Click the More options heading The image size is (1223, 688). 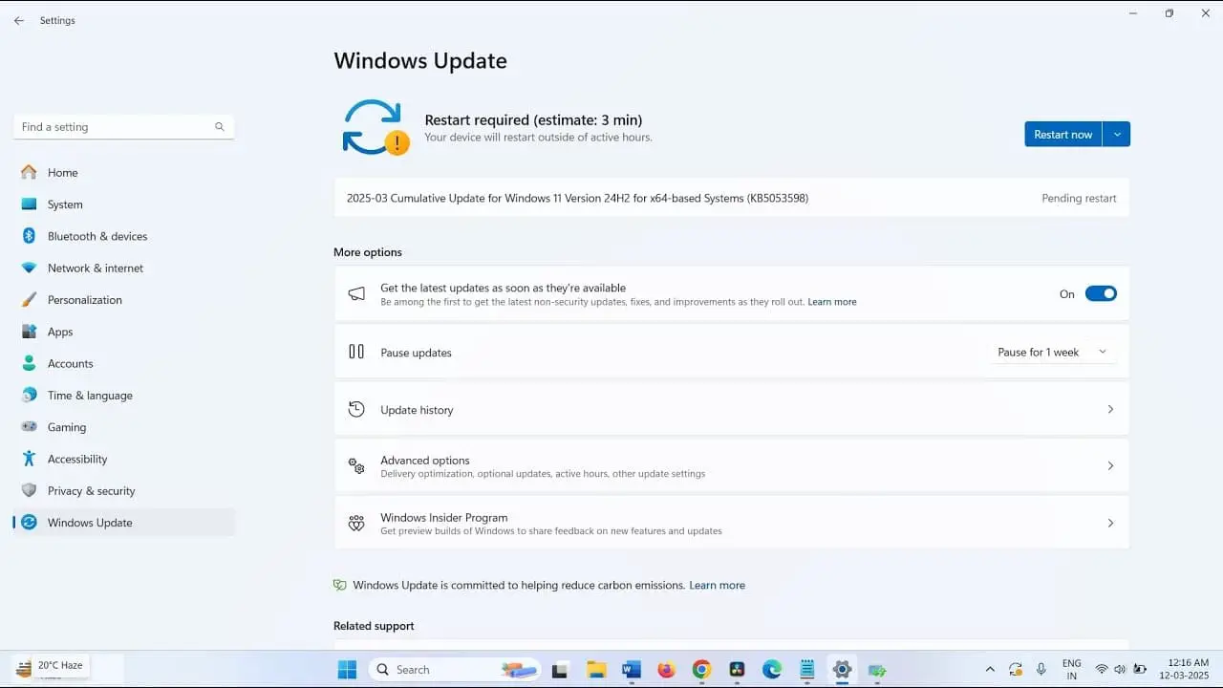(368, 252)
